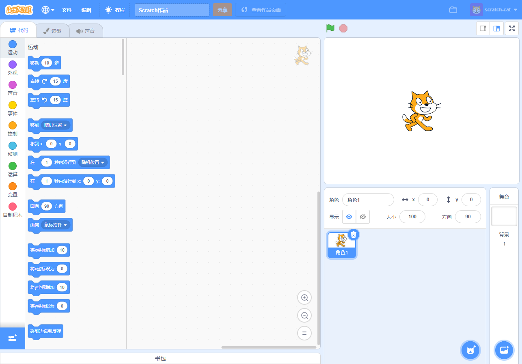Click the green flag to run
Screen dimensions: 522x364
pyautogui.click(x=330, y=28)
